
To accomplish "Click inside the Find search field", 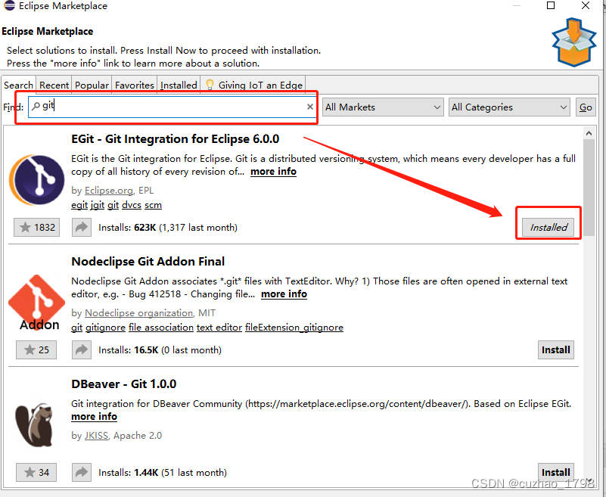I will coord(166,107).
